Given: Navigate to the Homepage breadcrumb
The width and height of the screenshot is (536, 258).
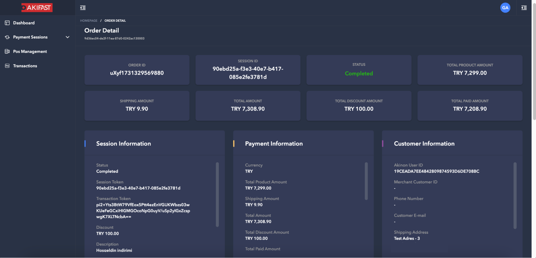Looking at the screenshot, I should coord(89,21).
